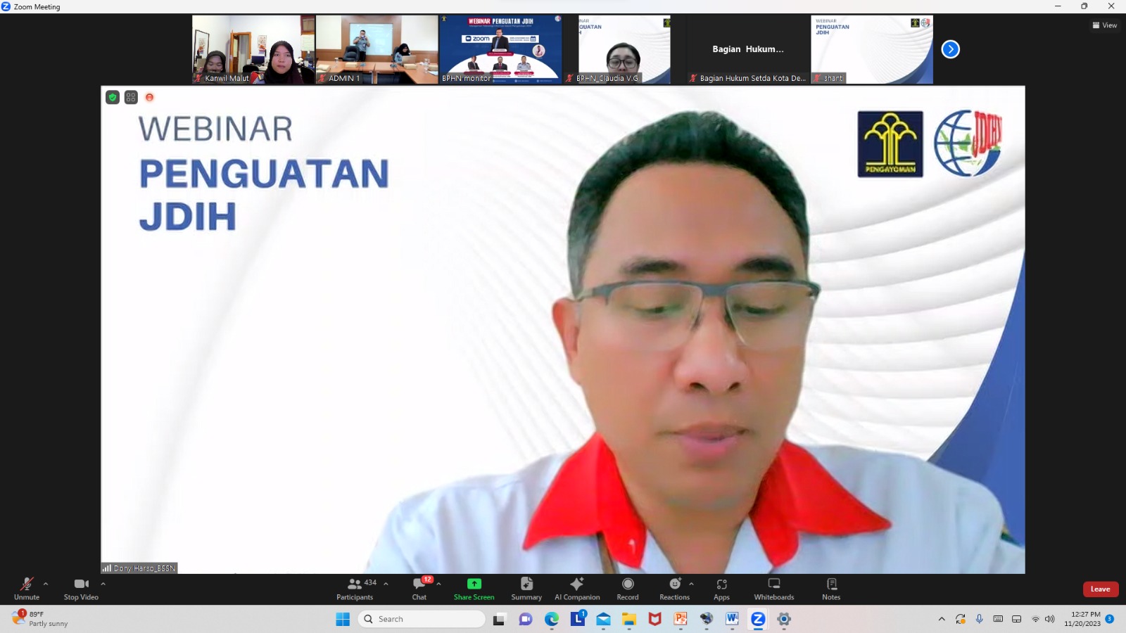1126x633 pixels.
Task: Expand video options arrow beside Stop Video
Action: coord(103,584)
